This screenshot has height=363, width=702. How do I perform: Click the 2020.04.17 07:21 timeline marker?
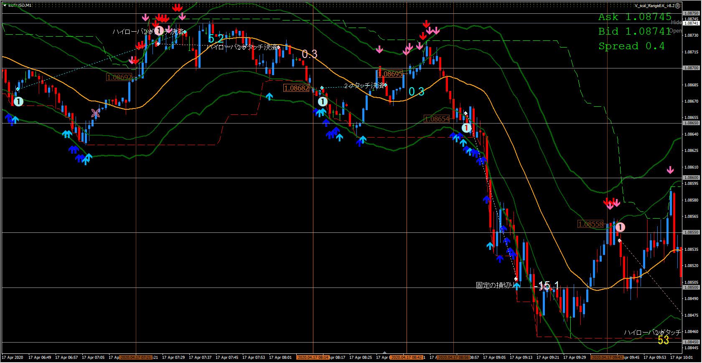[x=136, y=358]
